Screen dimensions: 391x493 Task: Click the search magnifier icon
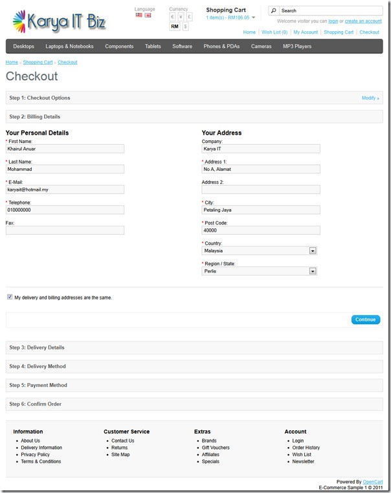point(274,10)
